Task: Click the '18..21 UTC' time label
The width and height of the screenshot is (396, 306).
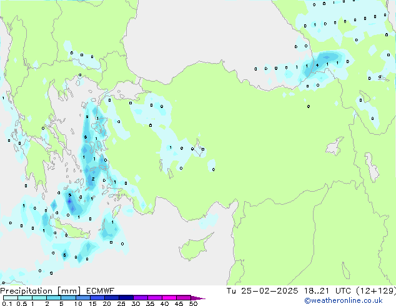Action: pos(327,291)
